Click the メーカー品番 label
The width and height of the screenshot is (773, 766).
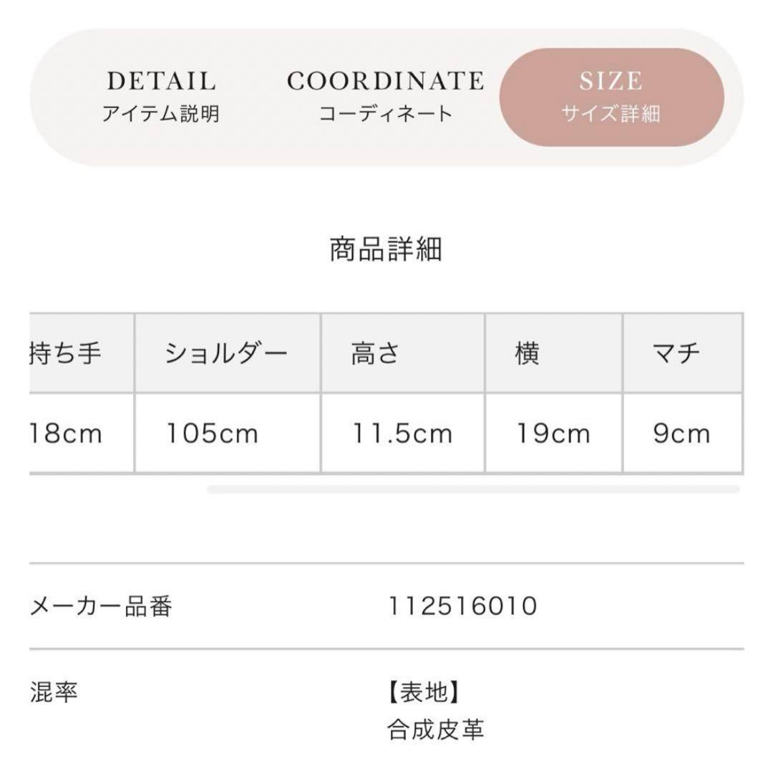(x=101, y=606)
